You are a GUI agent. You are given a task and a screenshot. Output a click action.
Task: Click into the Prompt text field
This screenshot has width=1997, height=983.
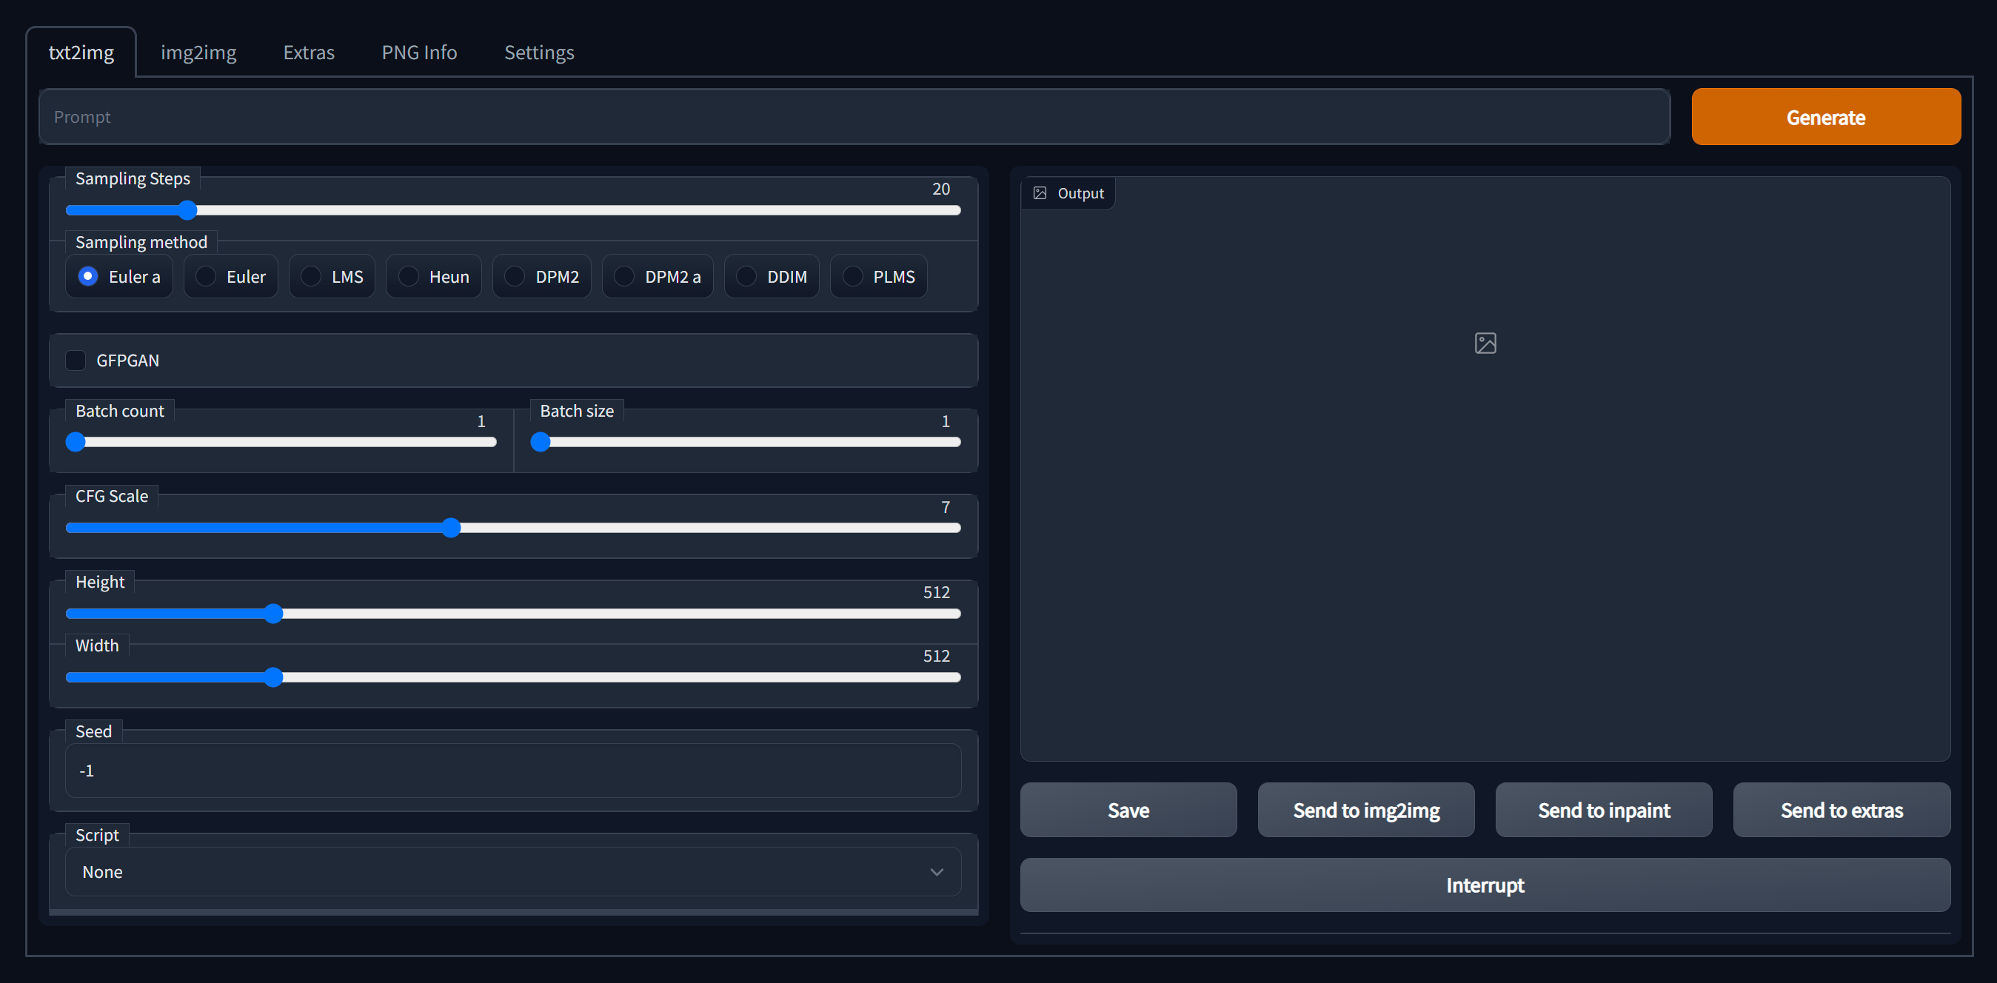pyautogui.click(x=853, y=117)
